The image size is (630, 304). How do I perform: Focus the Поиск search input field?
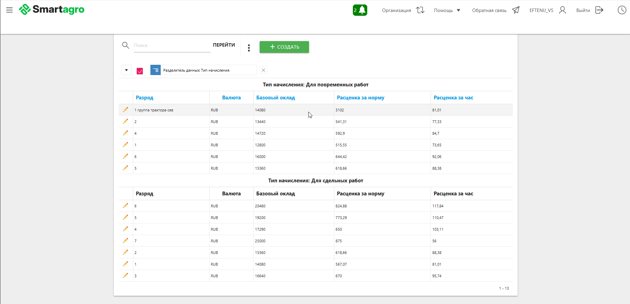[172, 46]
